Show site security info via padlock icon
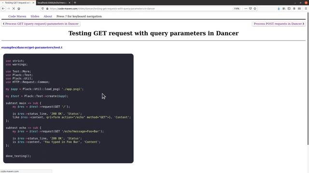This screenshot has height=173, width=309. [47, 9]
